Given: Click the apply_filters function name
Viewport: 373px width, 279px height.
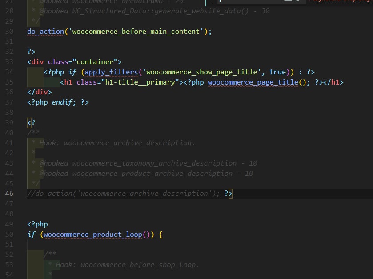Looking at the screenshot, I should [x=111, y=72].
